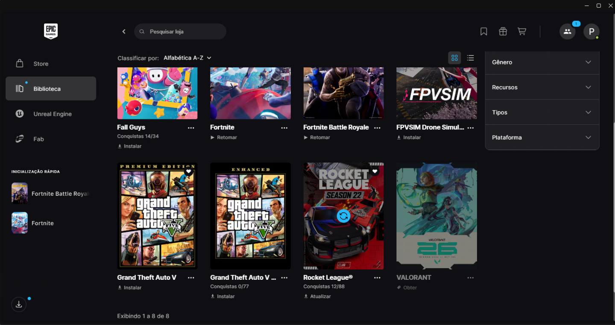Open the VALORANT cover thumbnail
Viewport: 615px width, 325px height.
coord(436,216)
